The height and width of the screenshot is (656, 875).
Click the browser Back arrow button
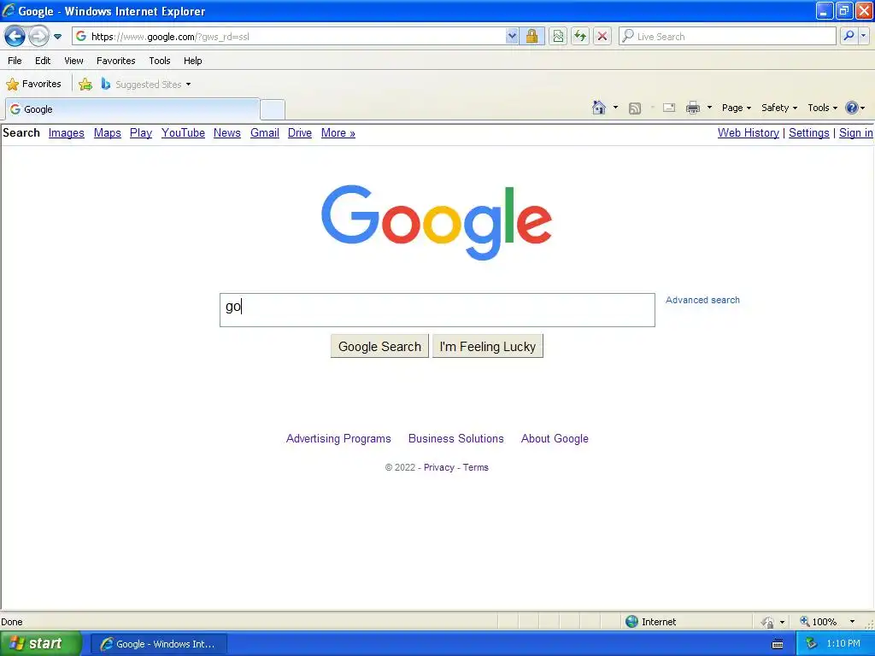click(15, 37)
